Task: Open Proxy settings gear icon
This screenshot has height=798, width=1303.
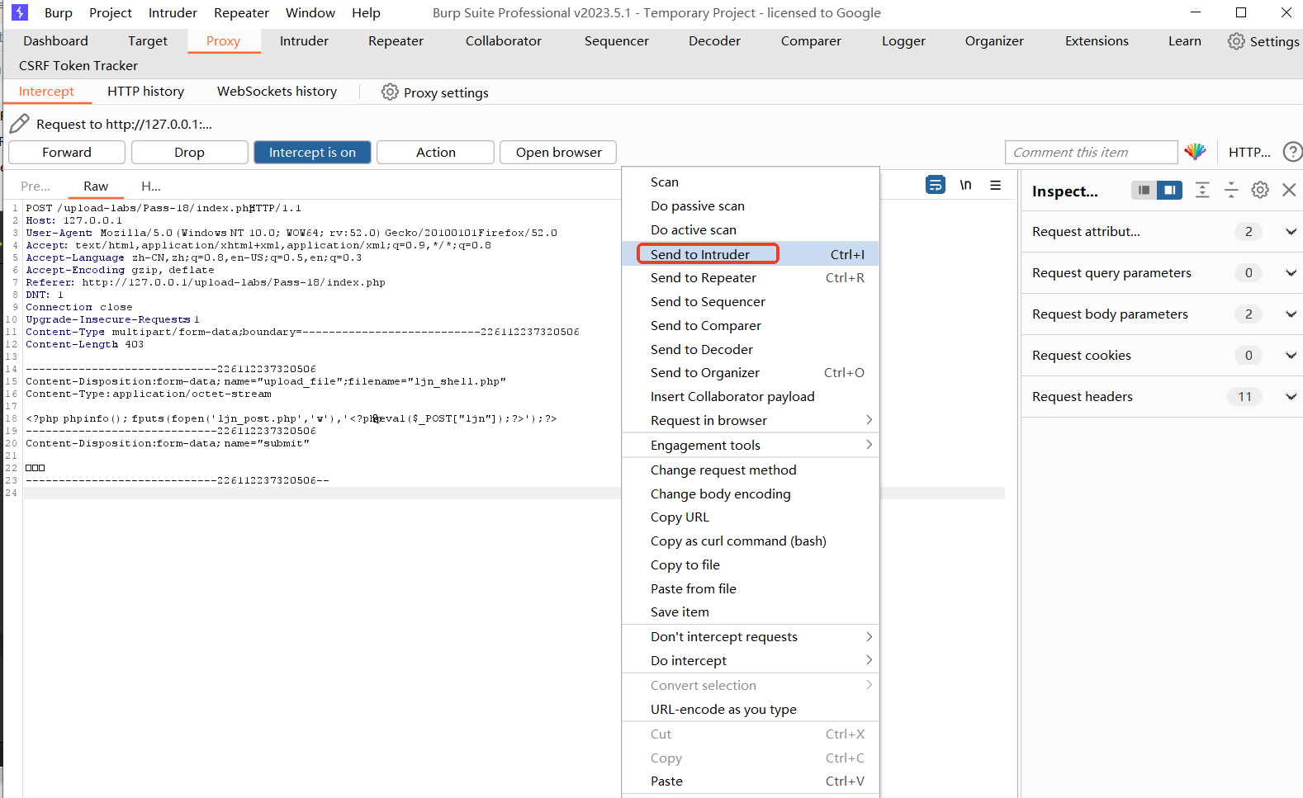Action: click(x=390, y=92)
